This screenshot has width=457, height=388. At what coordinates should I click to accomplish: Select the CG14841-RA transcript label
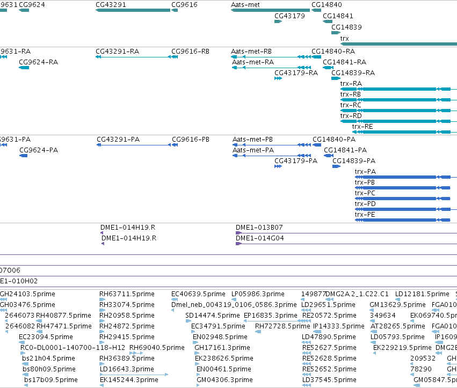point(345,62)
